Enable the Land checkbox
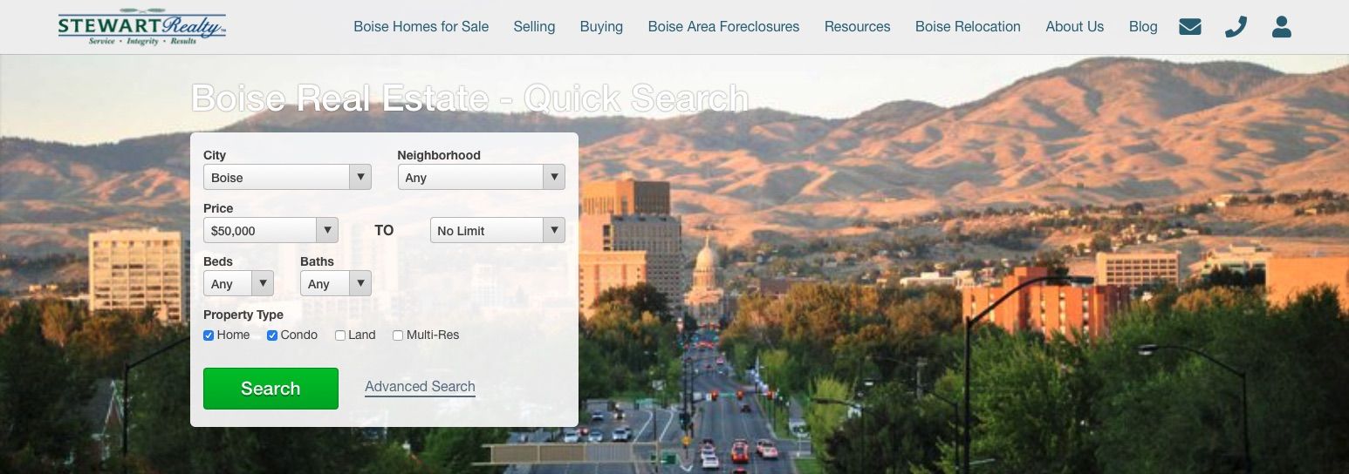This screenshot has height=474, width=1349. click(340, 335)
